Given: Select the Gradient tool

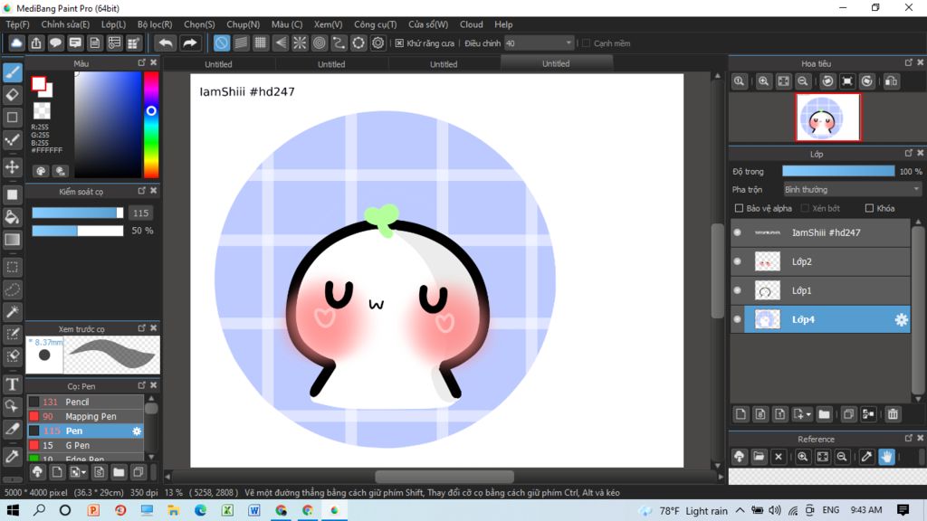Looking at the screenshot, I should pyautogui.click(x=13, y=239).
